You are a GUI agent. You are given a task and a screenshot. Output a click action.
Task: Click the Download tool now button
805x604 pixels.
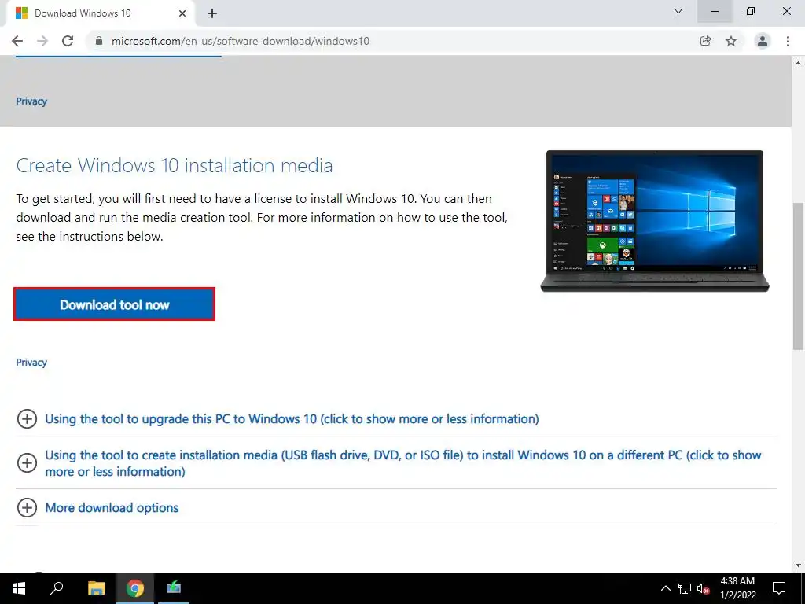click(x=114, y=304)
